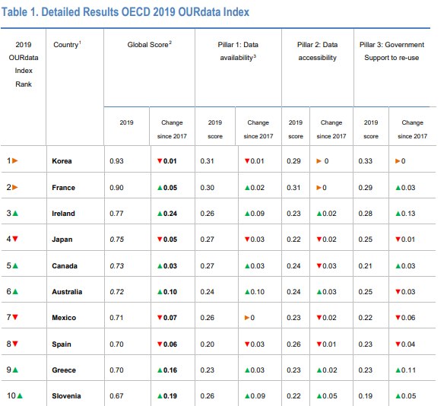447x406 pixels.
Task: Click the red down arrow beside rank 8
Action: click(15, 344)
